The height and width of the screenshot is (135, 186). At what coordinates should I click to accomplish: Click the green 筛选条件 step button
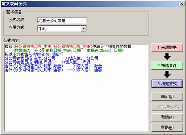(167, 66)
